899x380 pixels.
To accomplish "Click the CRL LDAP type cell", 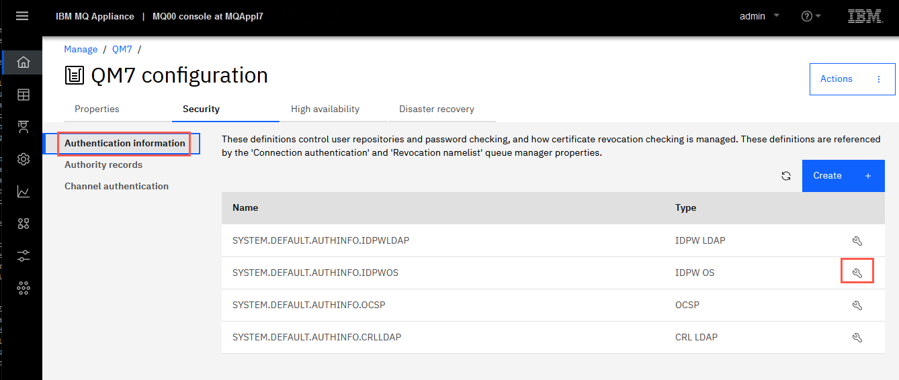I will (696, 337).
